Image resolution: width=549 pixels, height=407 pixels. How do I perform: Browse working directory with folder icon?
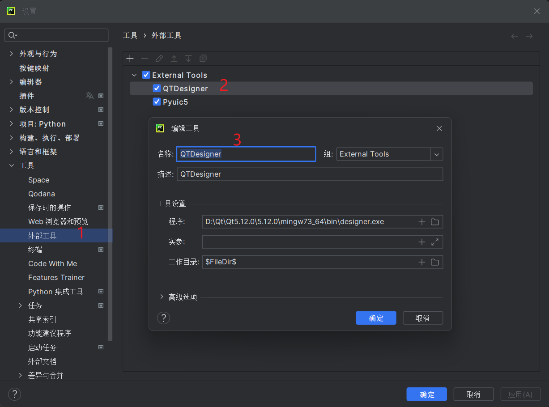435,262
